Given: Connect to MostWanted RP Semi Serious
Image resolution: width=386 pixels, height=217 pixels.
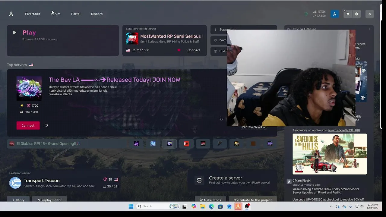Looking at the screenshot, I should [x=194, y=50].
